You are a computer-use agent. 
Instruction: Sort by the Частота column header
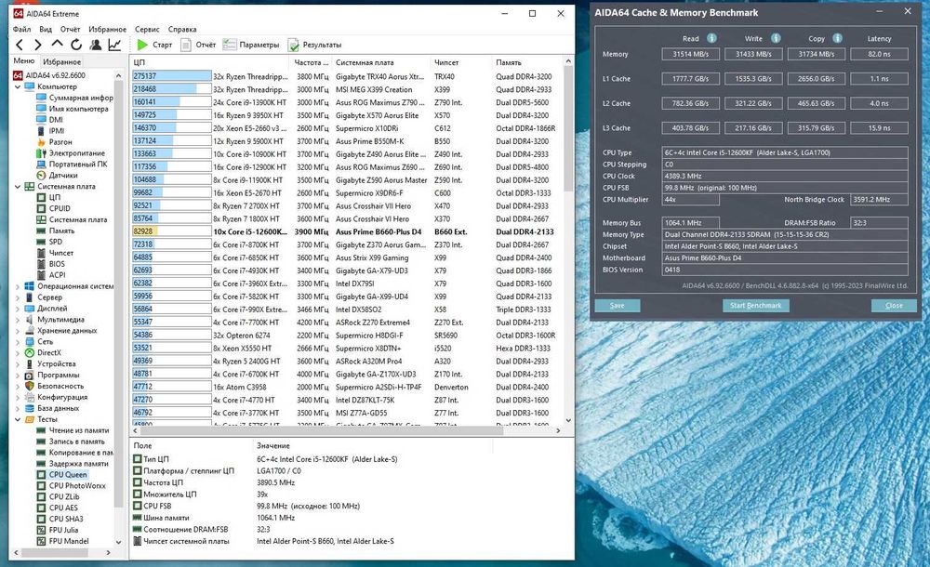pyautogui.click(x=311, y=62)
